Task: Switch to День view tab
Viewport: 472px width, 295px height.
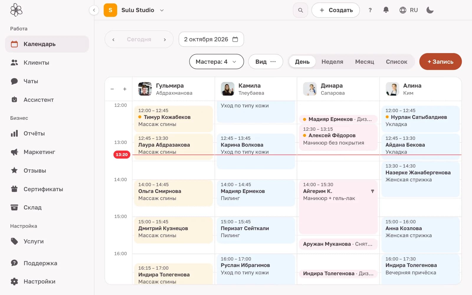Action: coord(302,62)
